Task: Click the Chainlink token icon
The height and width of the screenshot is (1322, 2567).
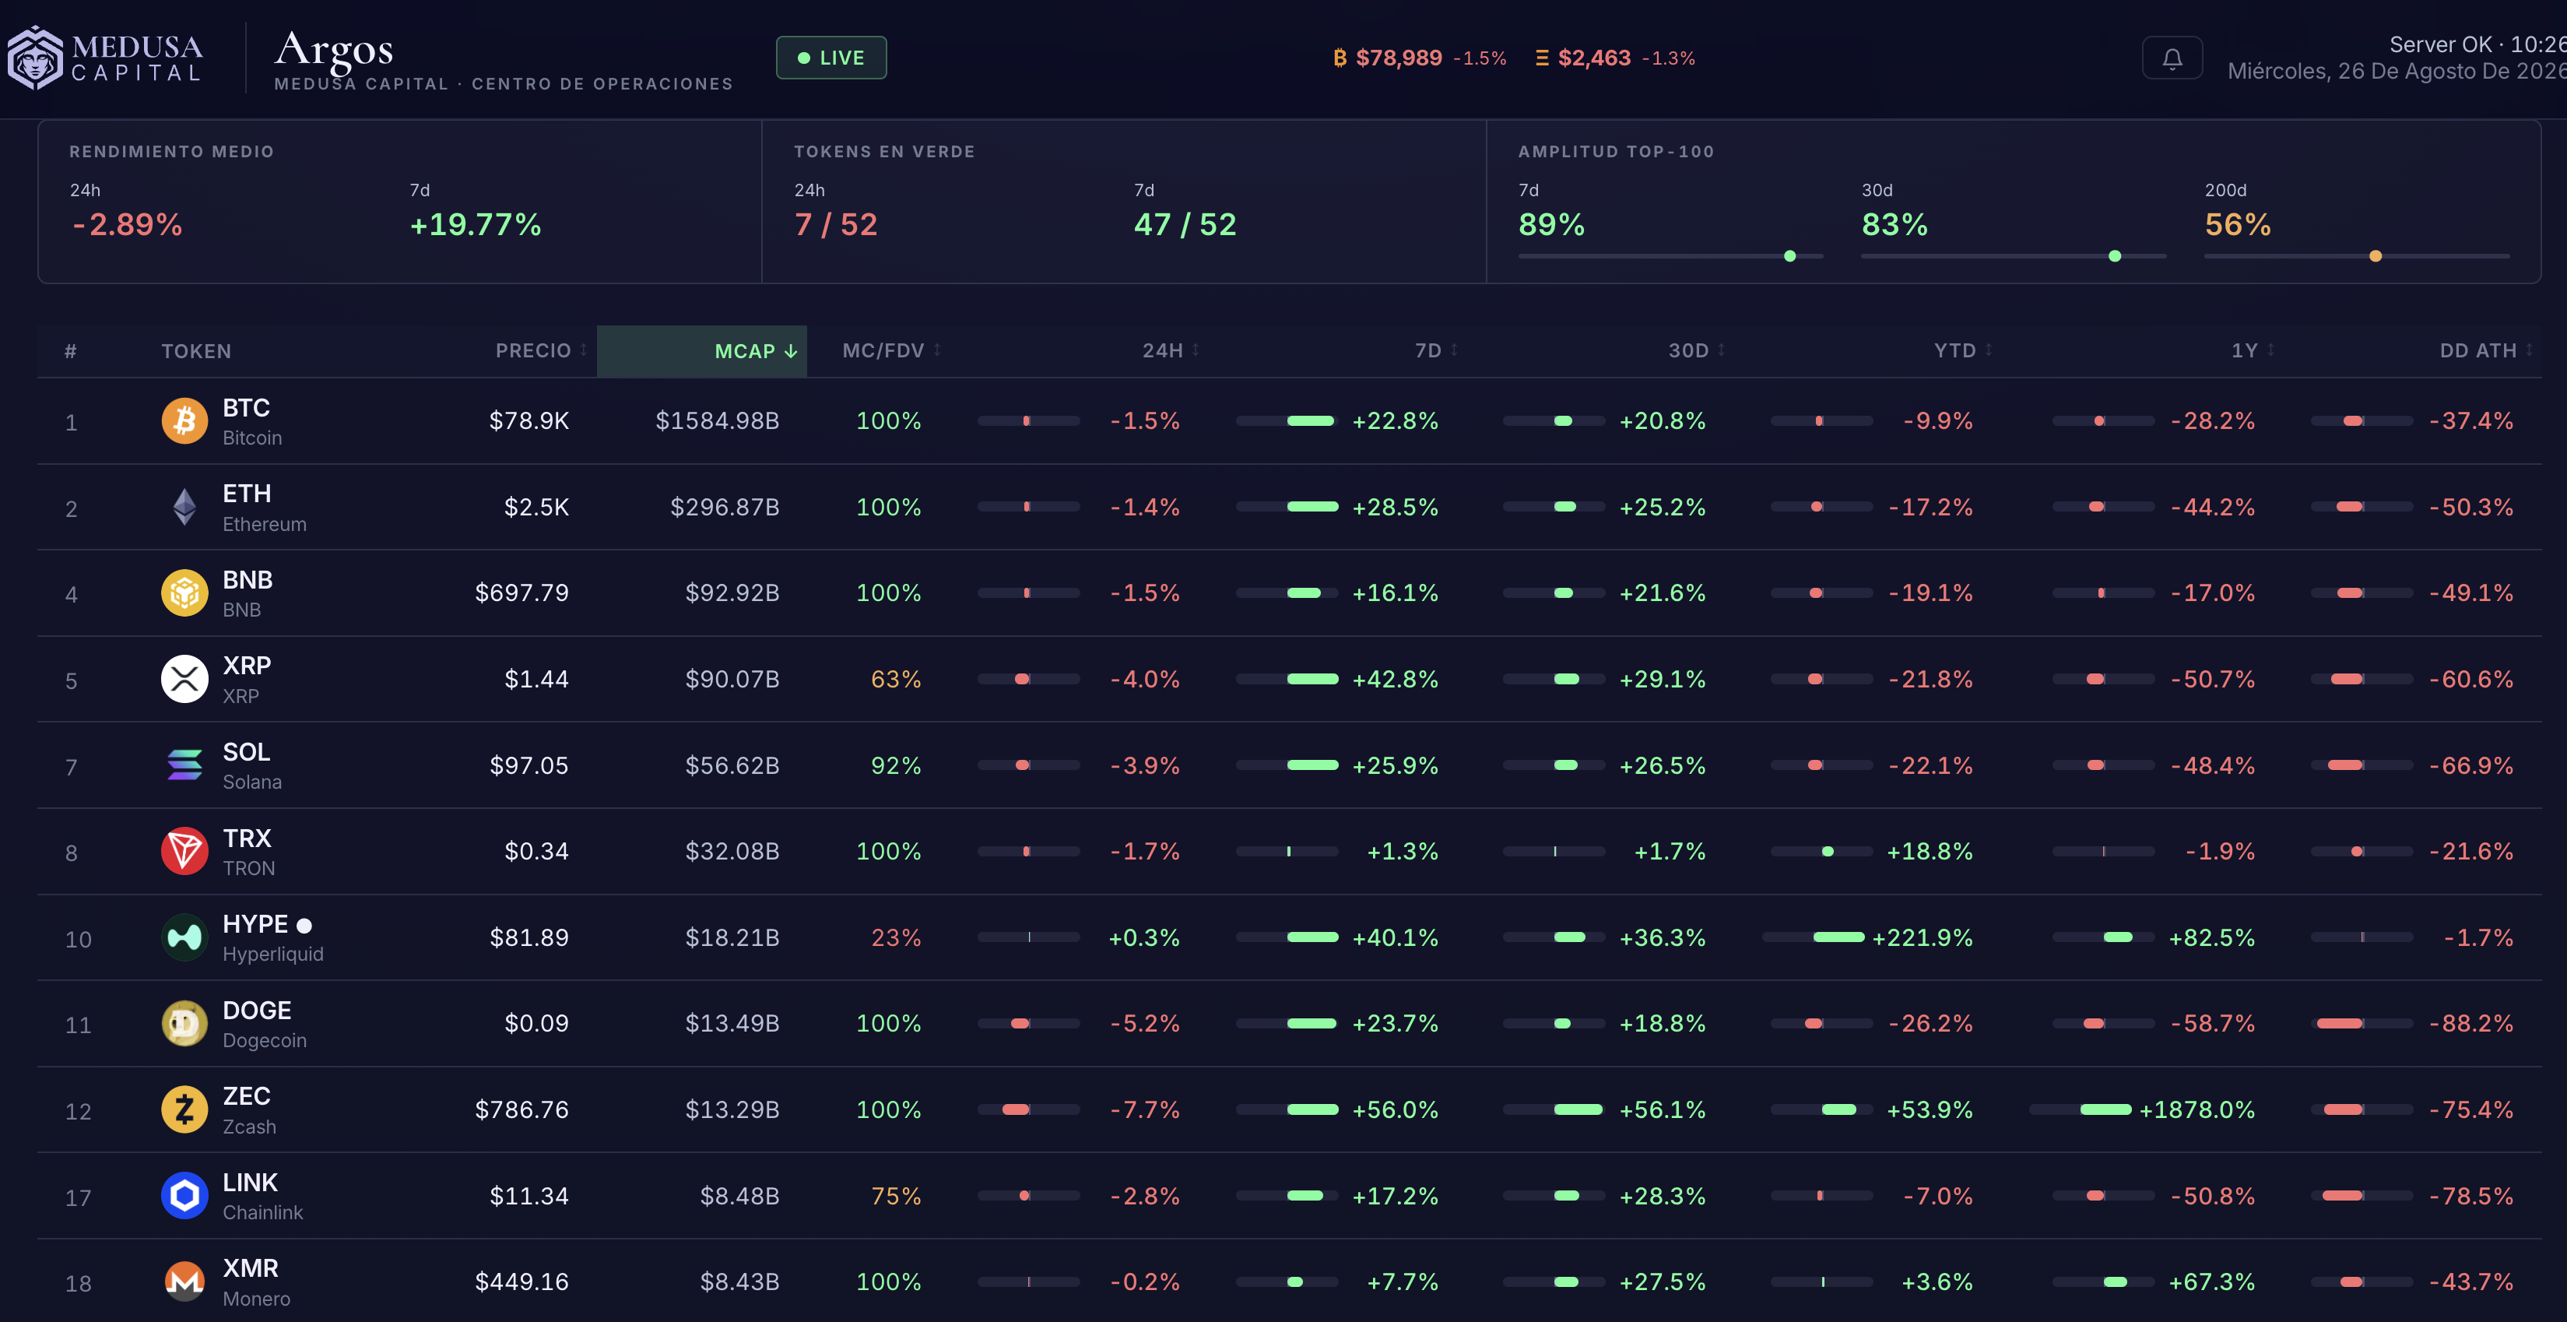Action: pos(184,1195)
